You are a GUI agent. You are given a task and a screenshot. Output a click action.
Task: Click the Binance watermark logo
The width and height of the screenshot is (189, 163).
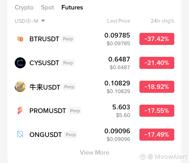pyautogui.click(x=143, y=156)
